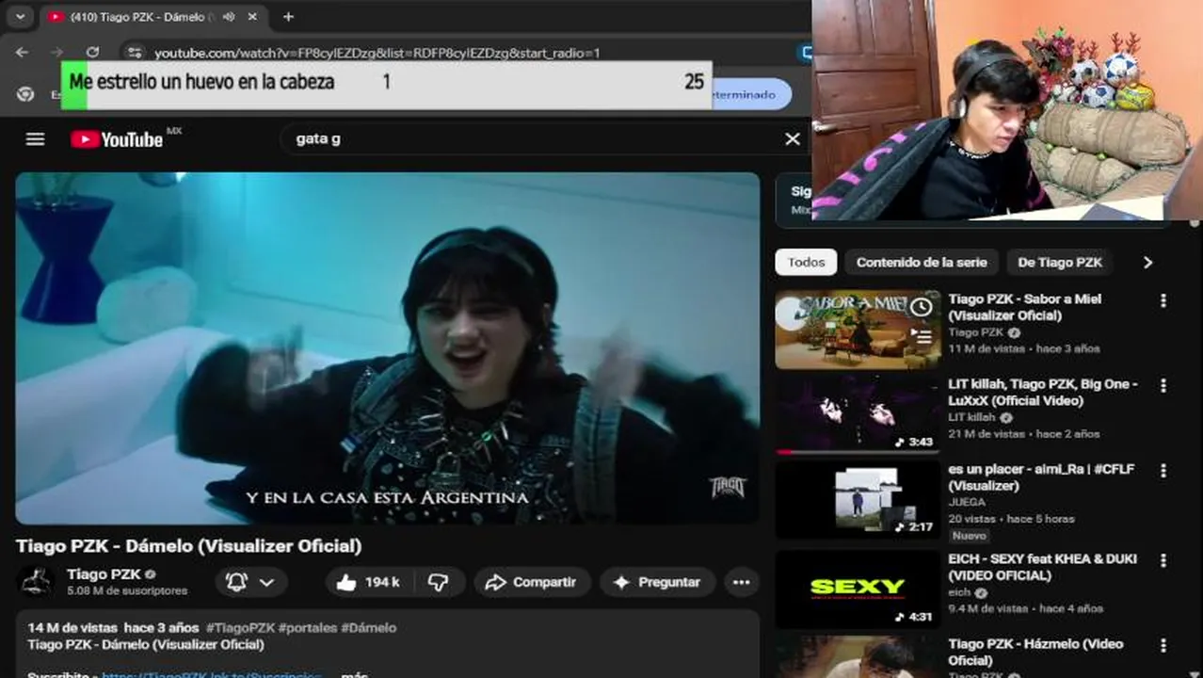Open Tiago PZK channel avatar
The height and width of the screenshot is (678, 1203).
pos(37,581)
